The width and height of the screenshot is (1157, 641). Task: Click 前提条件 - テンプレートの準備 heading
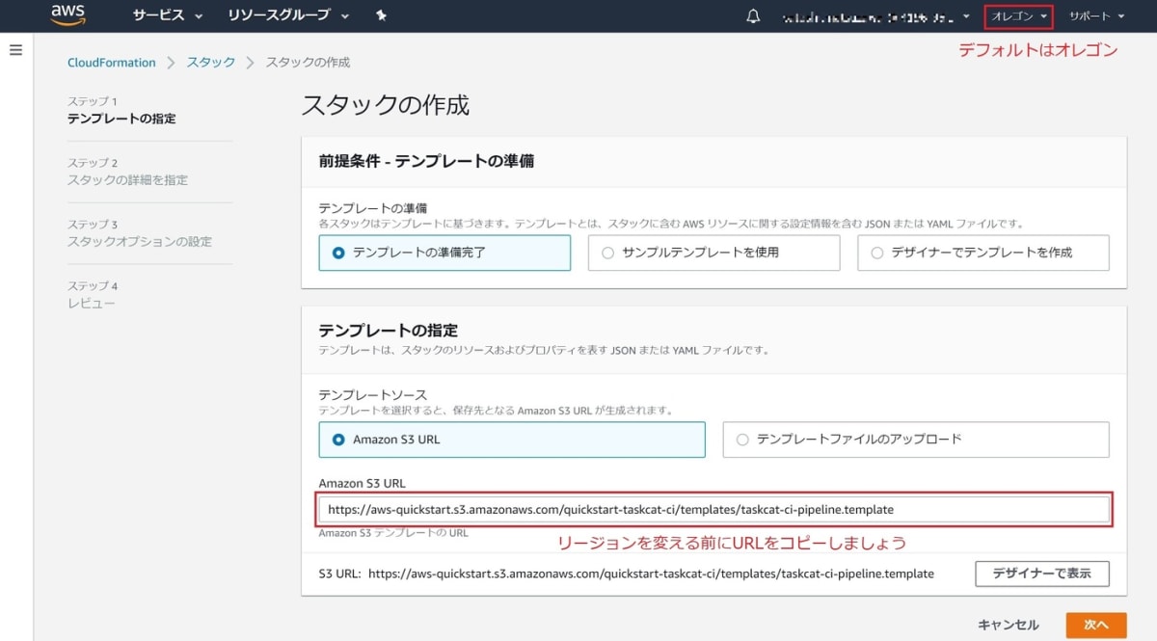(x=426, y=161)
